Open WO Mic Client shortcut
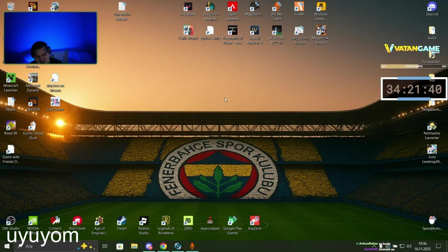The width and height of the screenshot is (448, 252). click(x=276, y=11)
